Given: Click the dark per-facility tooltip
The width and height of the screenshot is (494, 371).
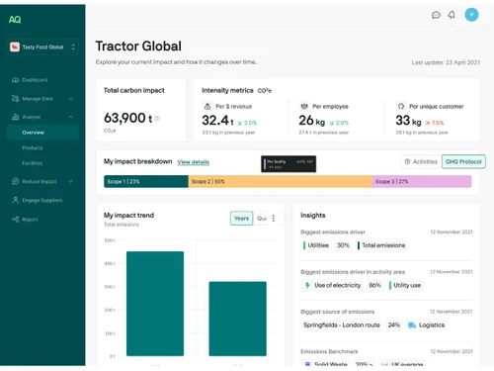Looking at the screenshot, I should (288, 164).
